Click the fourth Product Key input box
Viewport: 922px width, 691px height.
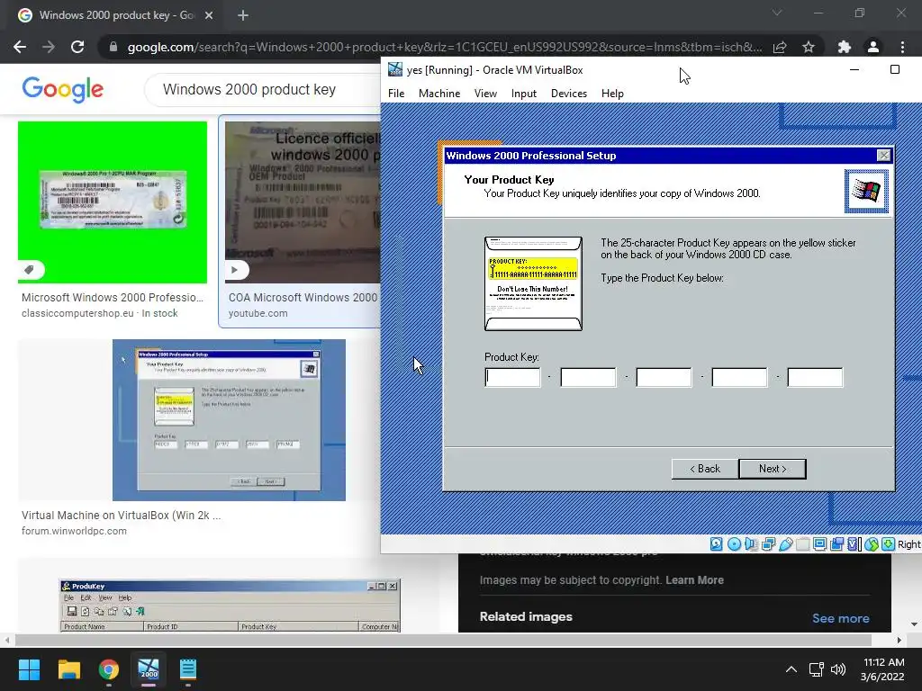[x=739, y=377]
